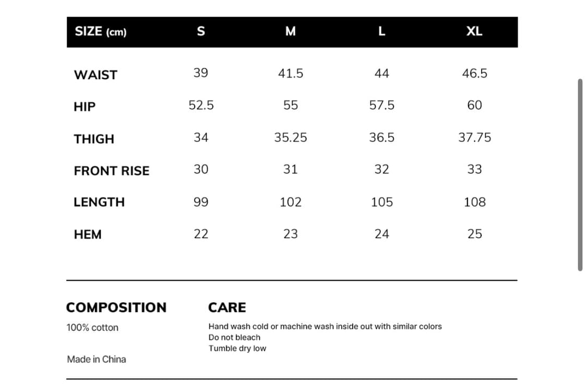Image resolution: width=587 pixels, height=384 pixels.
Task: Click the XL length value 108
Action: click(x=475, y=202)
